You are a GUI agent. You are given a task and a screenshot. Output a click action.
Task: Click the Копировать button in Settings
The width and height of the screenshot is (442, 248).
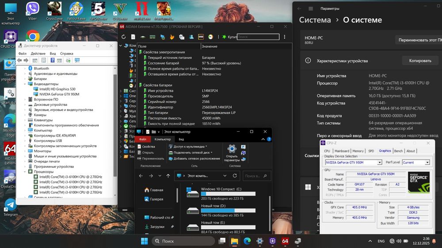pyautogui.click(x=420, y=61)
